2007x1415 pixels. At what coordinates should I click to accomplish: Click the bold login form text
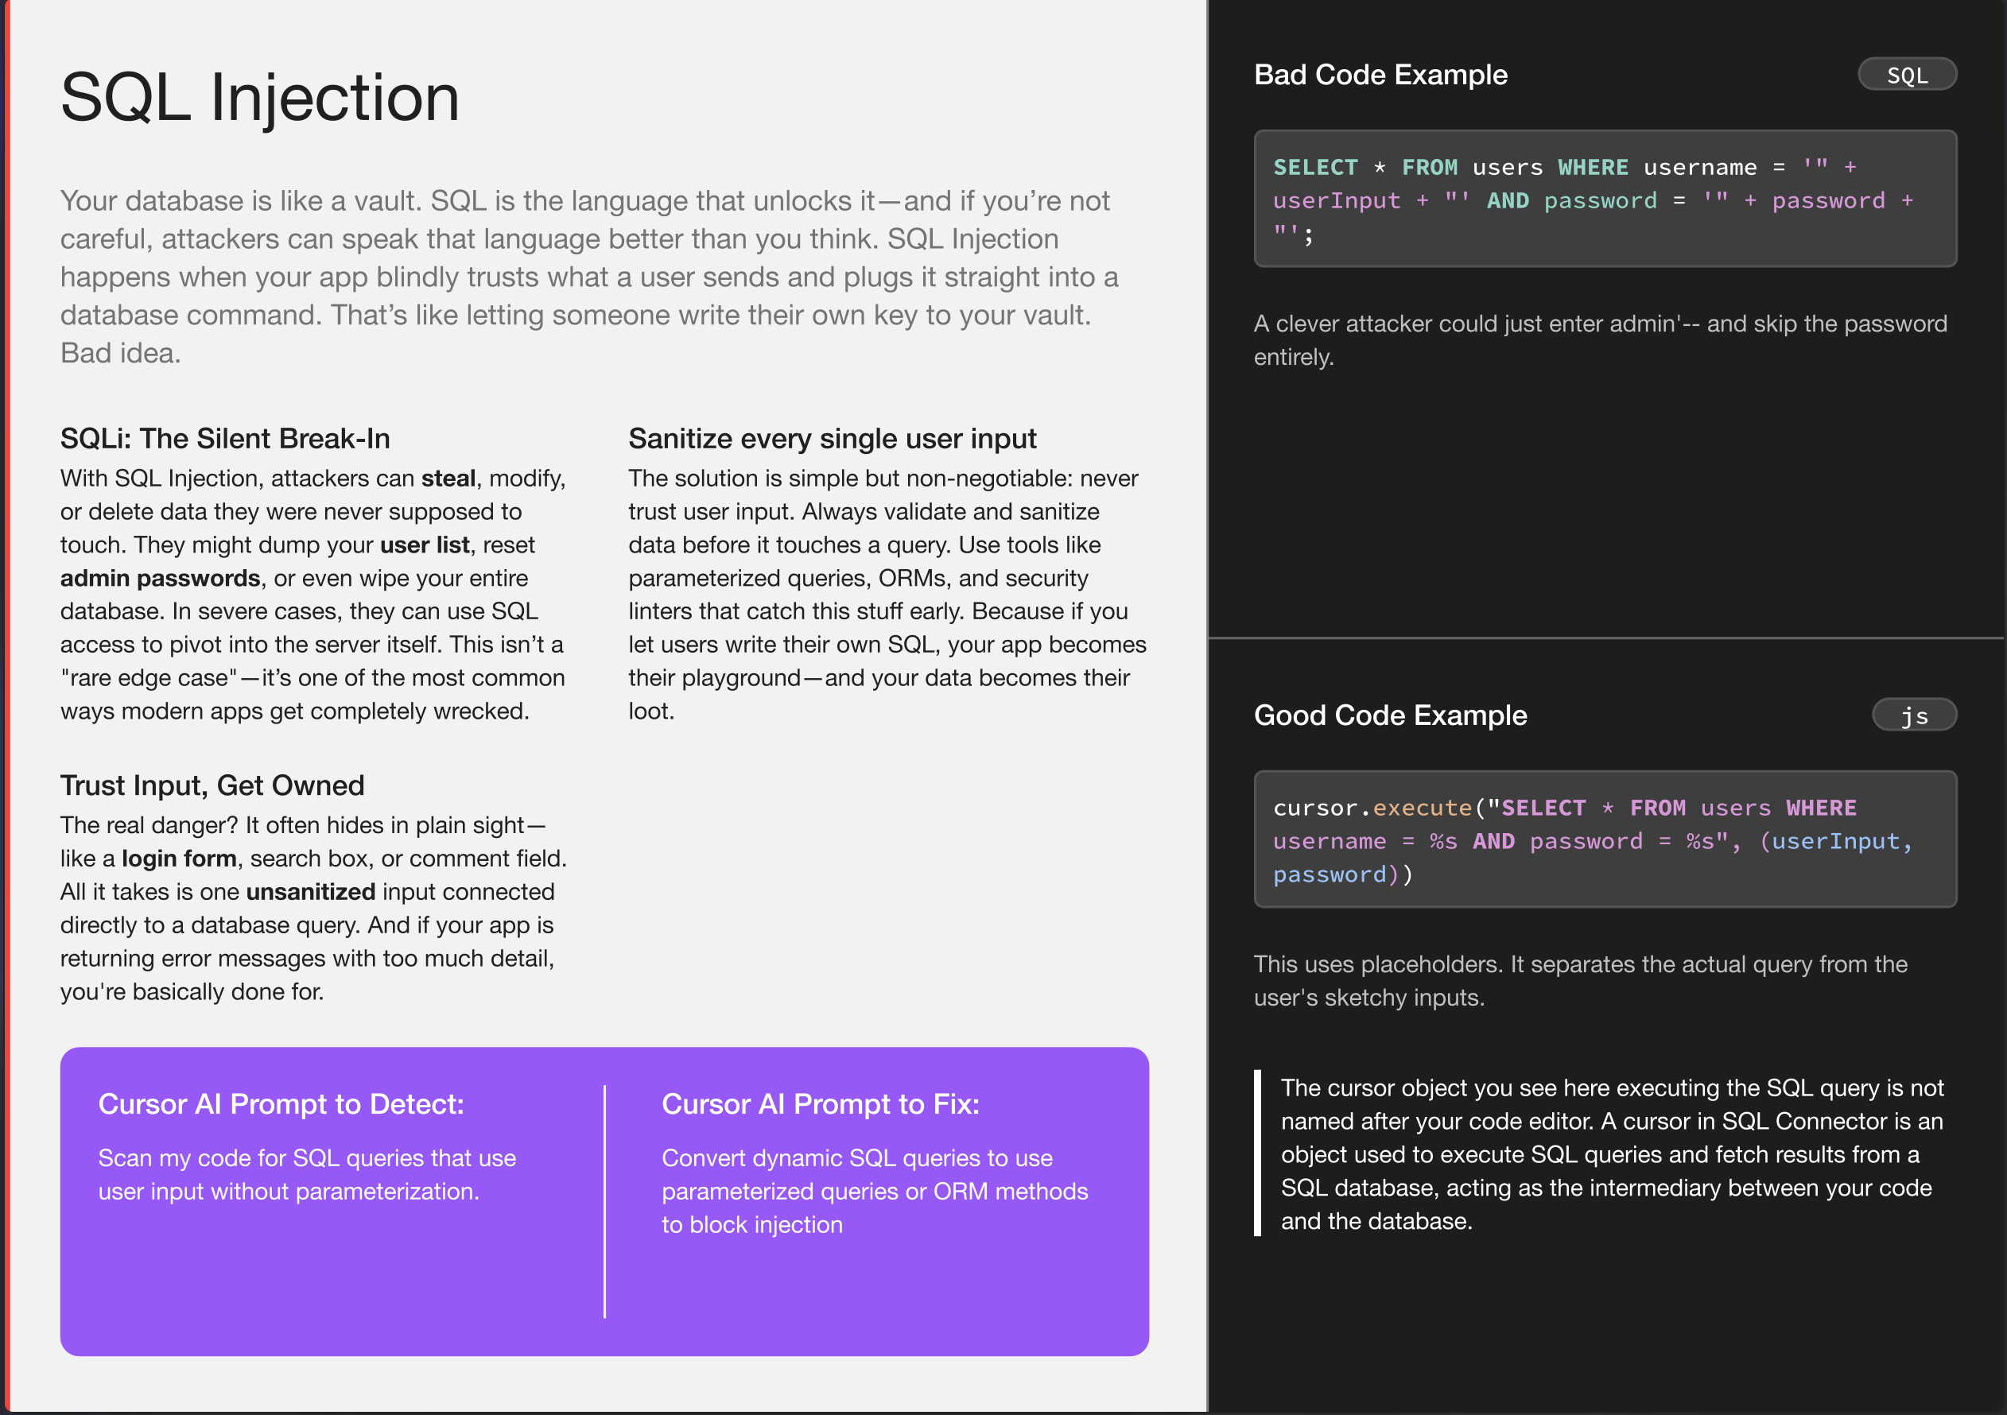179,859
